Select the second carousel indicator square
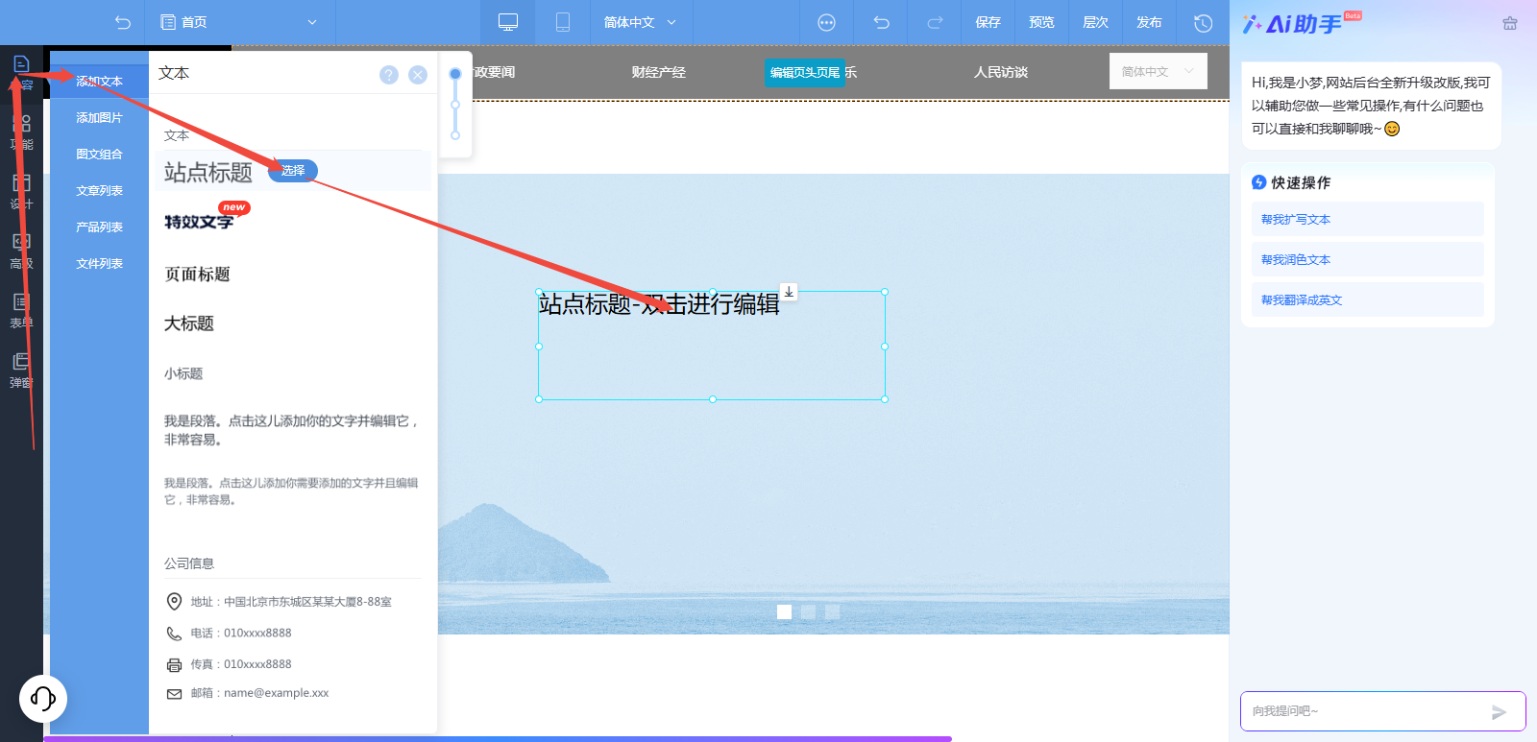Screen dimensions: 1537x742 (808, 611)
